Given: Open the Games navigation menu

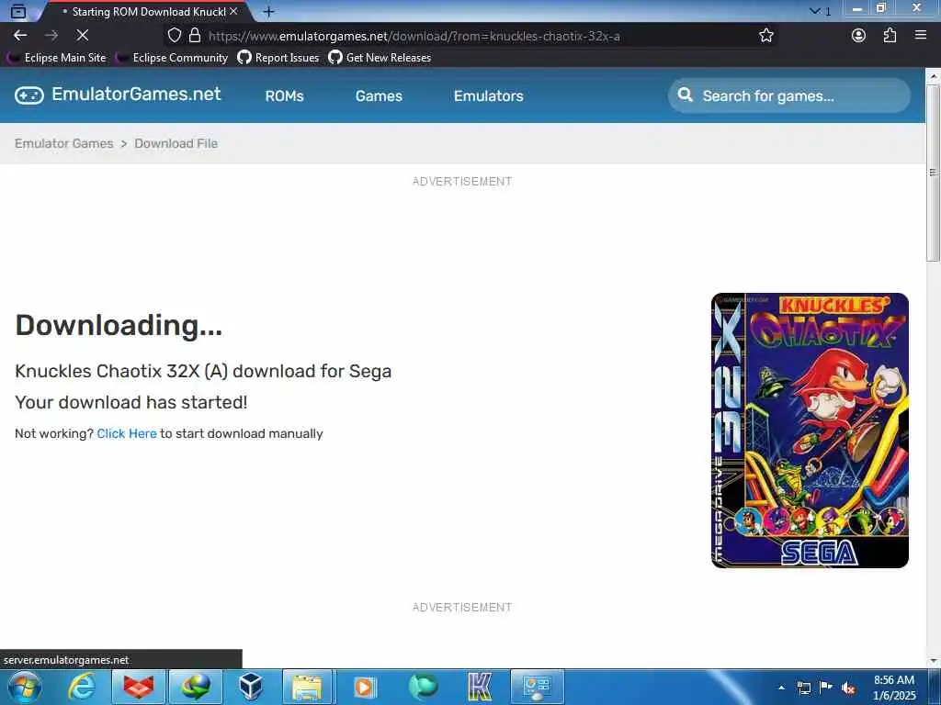Looking at the screenshot, I should 379,95.
